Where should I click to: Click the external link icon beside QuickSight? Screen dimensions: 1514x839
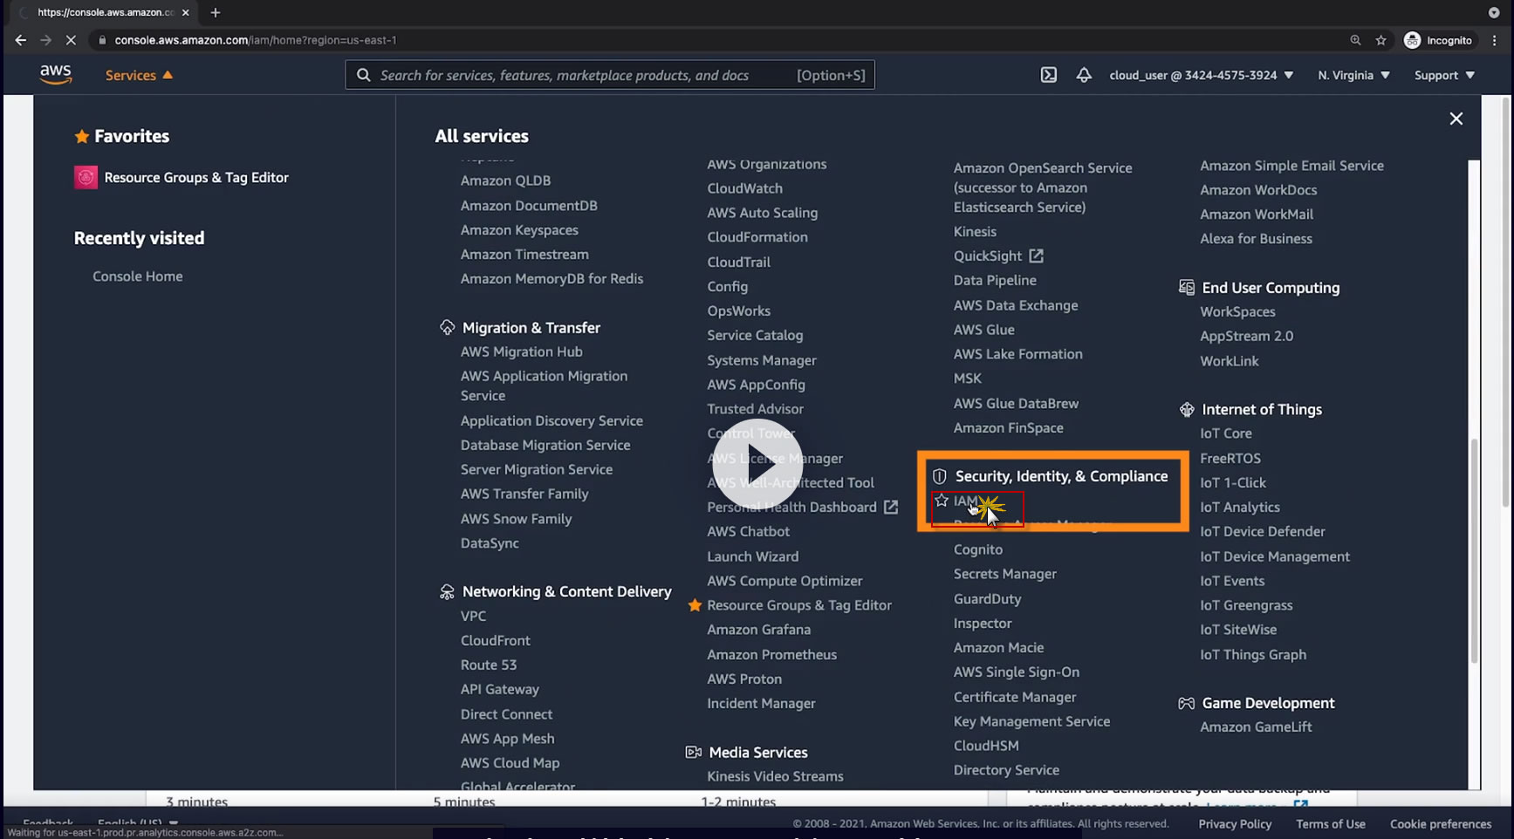click(x=1036, y=256)
